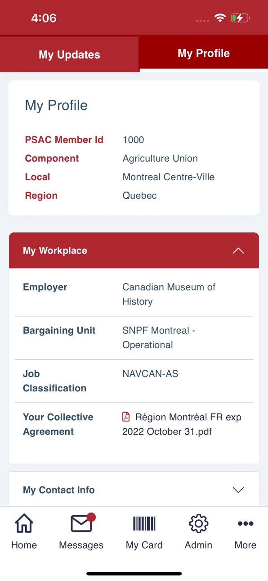Switch to the My Updates tab
Viewport: 268px width, 581px height.
point(69,54)
